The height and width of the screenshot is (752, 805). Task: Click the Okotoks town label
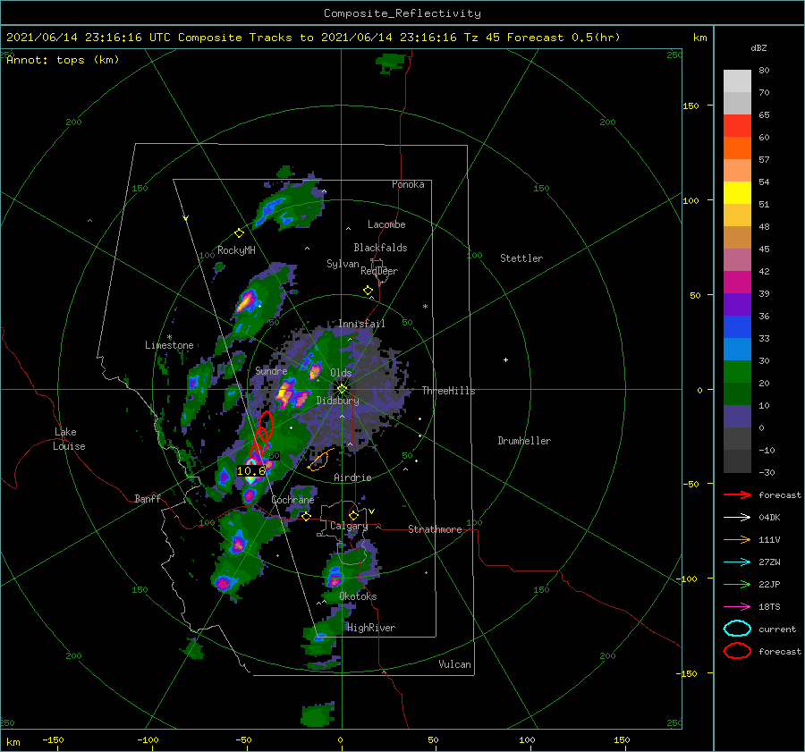(x=358, y=596)
